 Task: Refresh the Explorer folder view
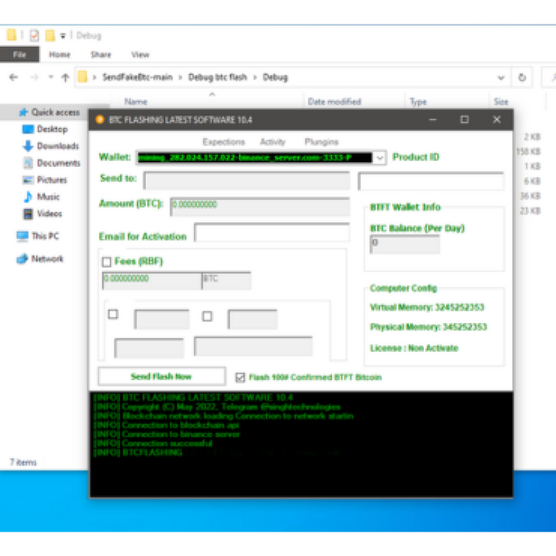click(522, 77)
